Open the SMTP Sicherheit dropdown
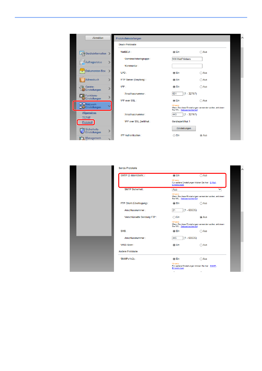Image resolution: width=262 pixels, height=371 pixels. (x=197, y=189)
